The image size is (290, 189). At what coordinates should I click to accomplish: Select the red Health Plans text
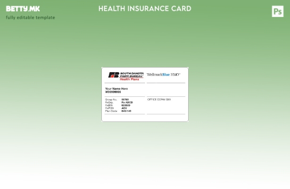[129, 79]
